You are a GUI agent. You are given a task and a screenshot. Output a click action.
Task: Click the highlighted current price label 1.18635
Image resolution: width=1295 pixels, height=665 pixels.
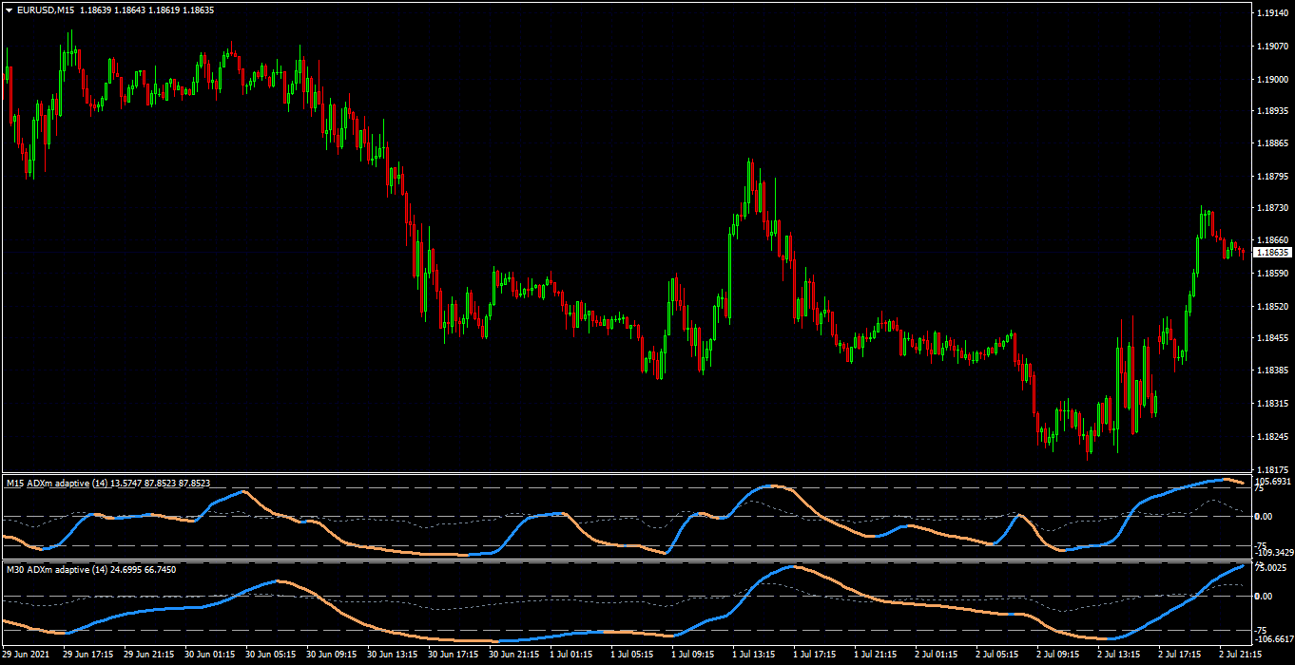[1272, 253]
